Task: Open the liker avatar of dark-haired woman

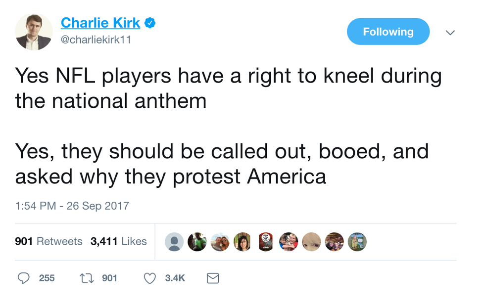Action: [x=242, y=242]
